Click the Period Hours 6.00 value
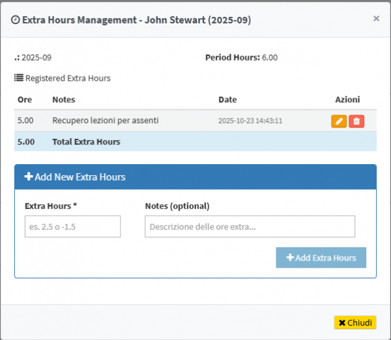391x340 pixels. point(270,57)
